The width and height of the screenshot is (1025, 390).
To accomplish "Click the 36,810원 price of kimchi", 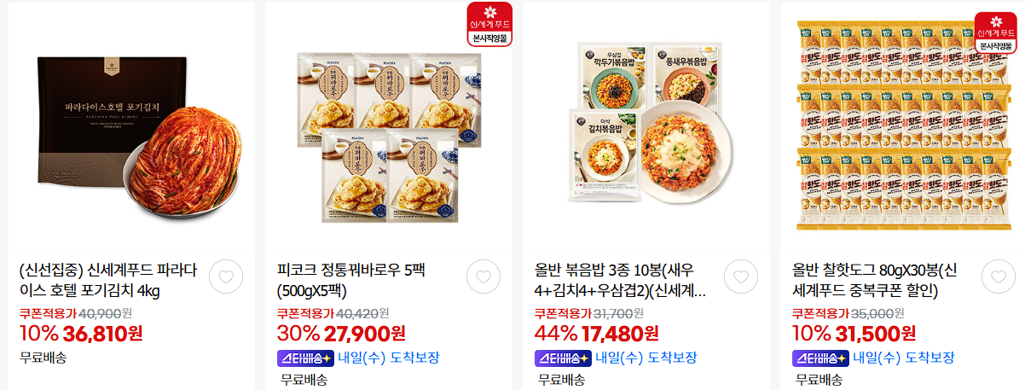I will click(98, 333).
